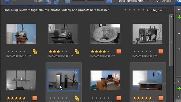Filter by one star in Find bar
181x102 pixels.
point(125,10)
